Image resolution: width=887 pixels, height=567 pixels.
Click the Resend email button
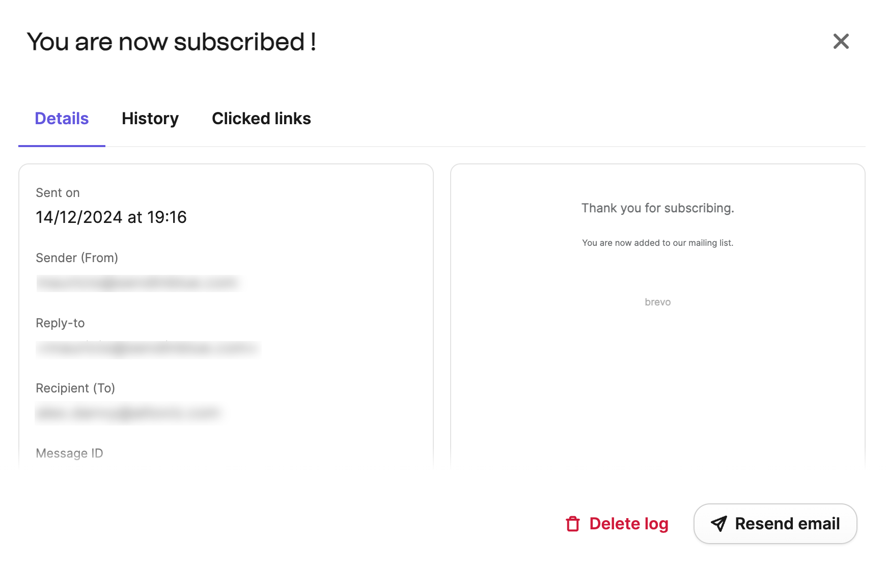click(x=775, y=524)
